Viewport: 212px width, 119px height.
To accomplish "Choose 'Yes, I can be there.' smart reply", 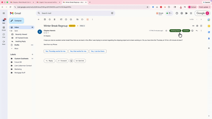I will point(98,51).
